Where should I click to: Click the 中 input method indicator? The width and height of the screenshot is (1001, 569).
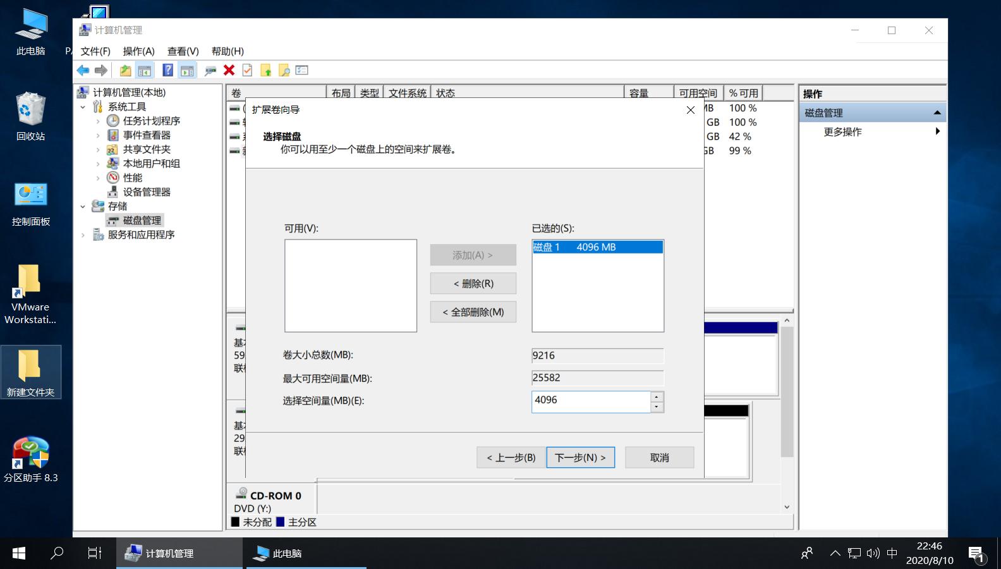click(x=892, y=553)
